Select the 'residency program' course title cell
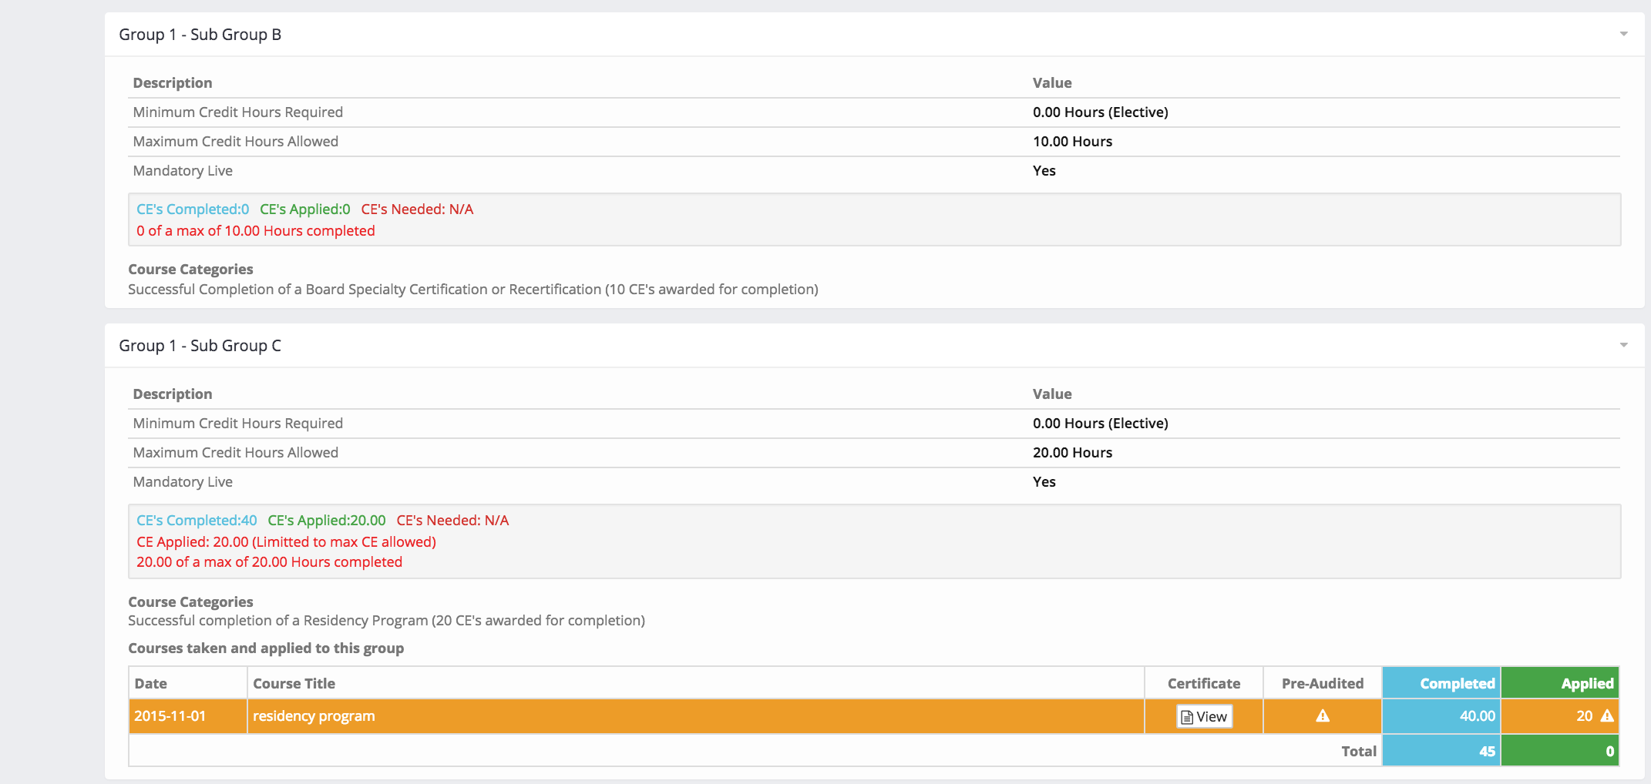This screenshot has width=1651, height=784. [x=695, y=716]
